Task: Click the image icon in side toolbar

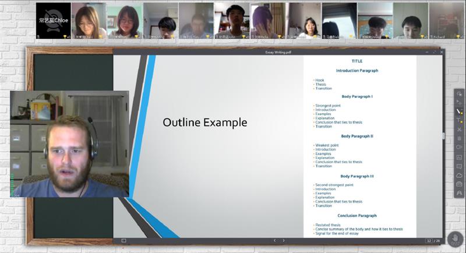Action: click(459, 157)
